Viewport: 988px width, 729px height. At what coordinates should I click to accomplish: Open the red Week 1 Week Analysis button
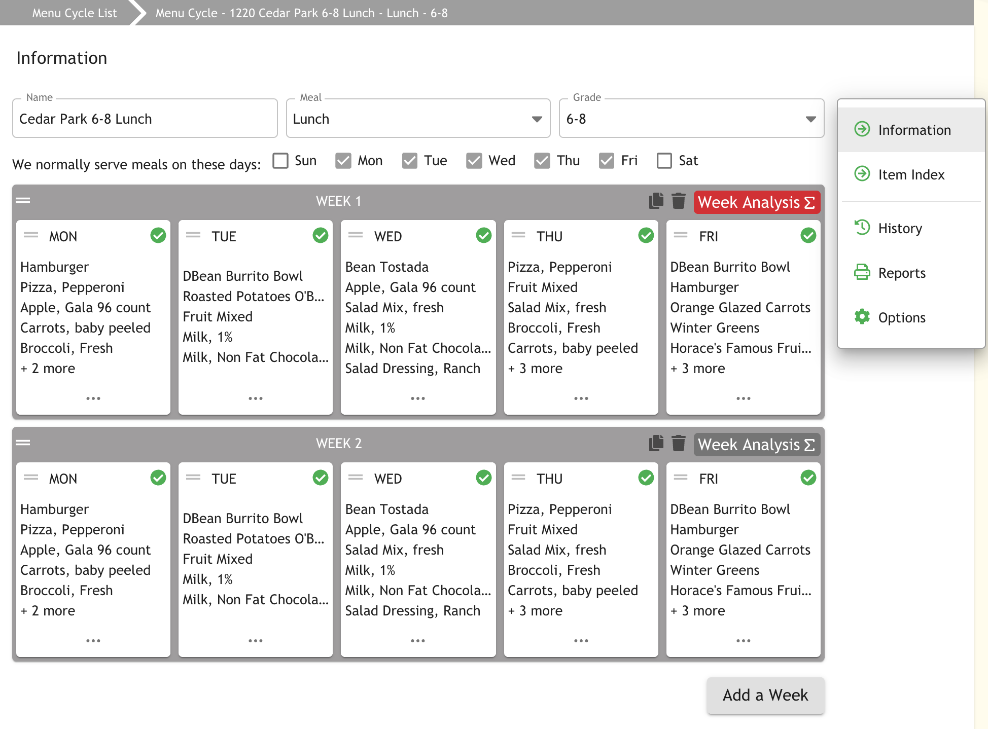(756, 202)
